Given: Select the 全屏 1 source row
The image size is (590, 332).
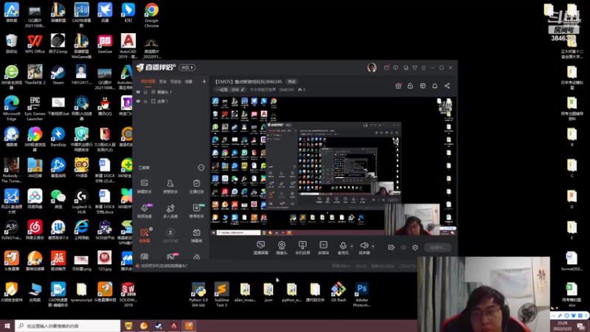Looking at the screenshot, I should [x=171, y=101].
